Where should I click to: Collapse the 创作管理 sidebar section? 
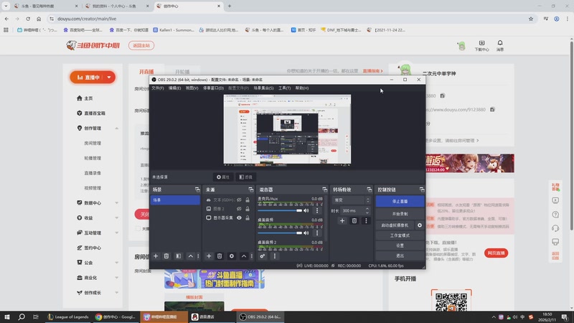coord(116,128)
